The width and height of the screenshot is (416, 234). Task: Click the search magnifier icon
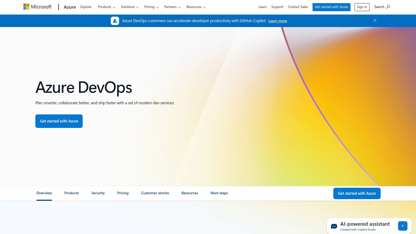click(x=388, y=7)
